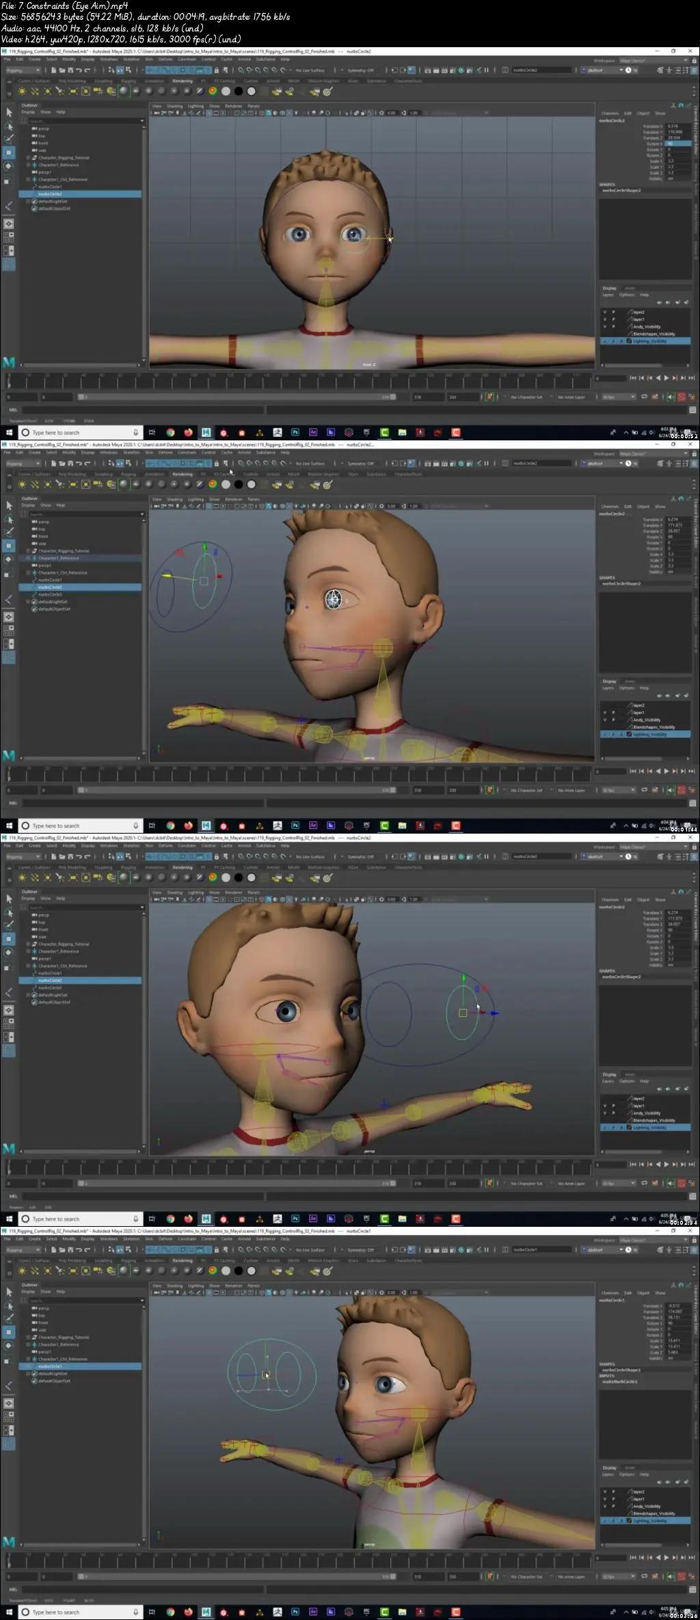In top frame, click the multicolor ramp shader icon
700x1620 pixels.
tap(213, 91)
